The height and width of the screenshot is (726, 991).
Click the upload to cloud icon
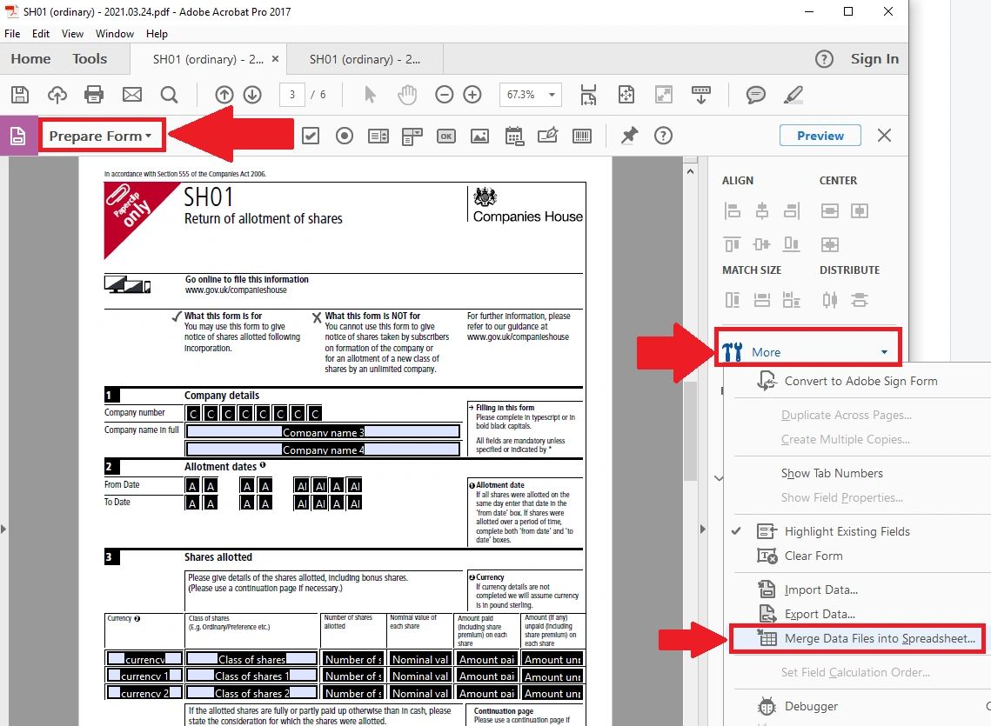point(57,95)
